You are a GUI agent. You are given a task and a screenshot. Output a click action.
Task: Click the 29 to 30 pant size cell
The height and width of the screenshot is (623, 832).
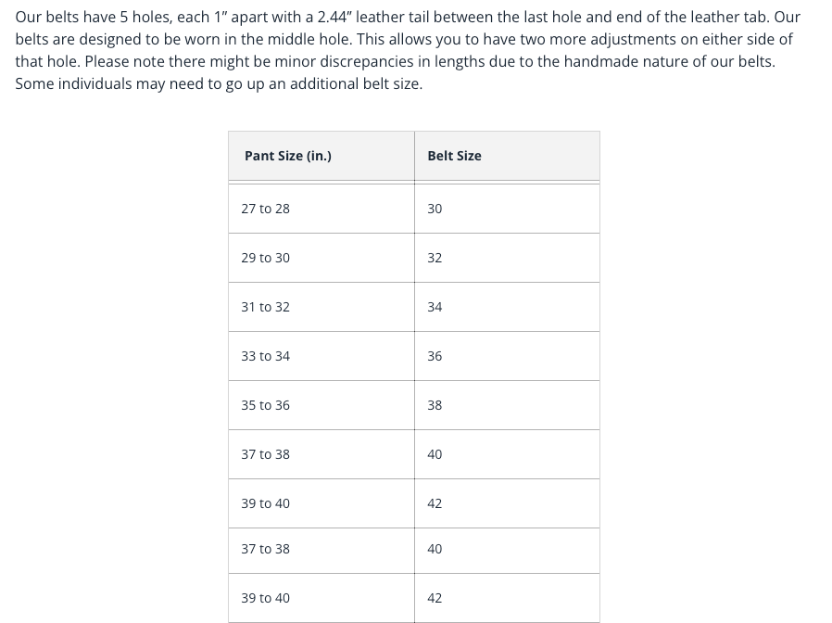[x=321, y=258]
